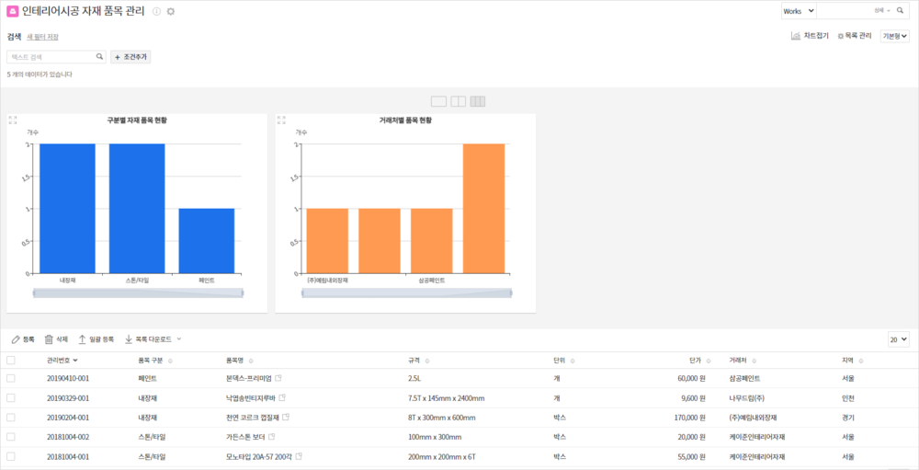The image size is (919, 470).
Task: Click price cell 170,000 원
Action: pos(690,418)
